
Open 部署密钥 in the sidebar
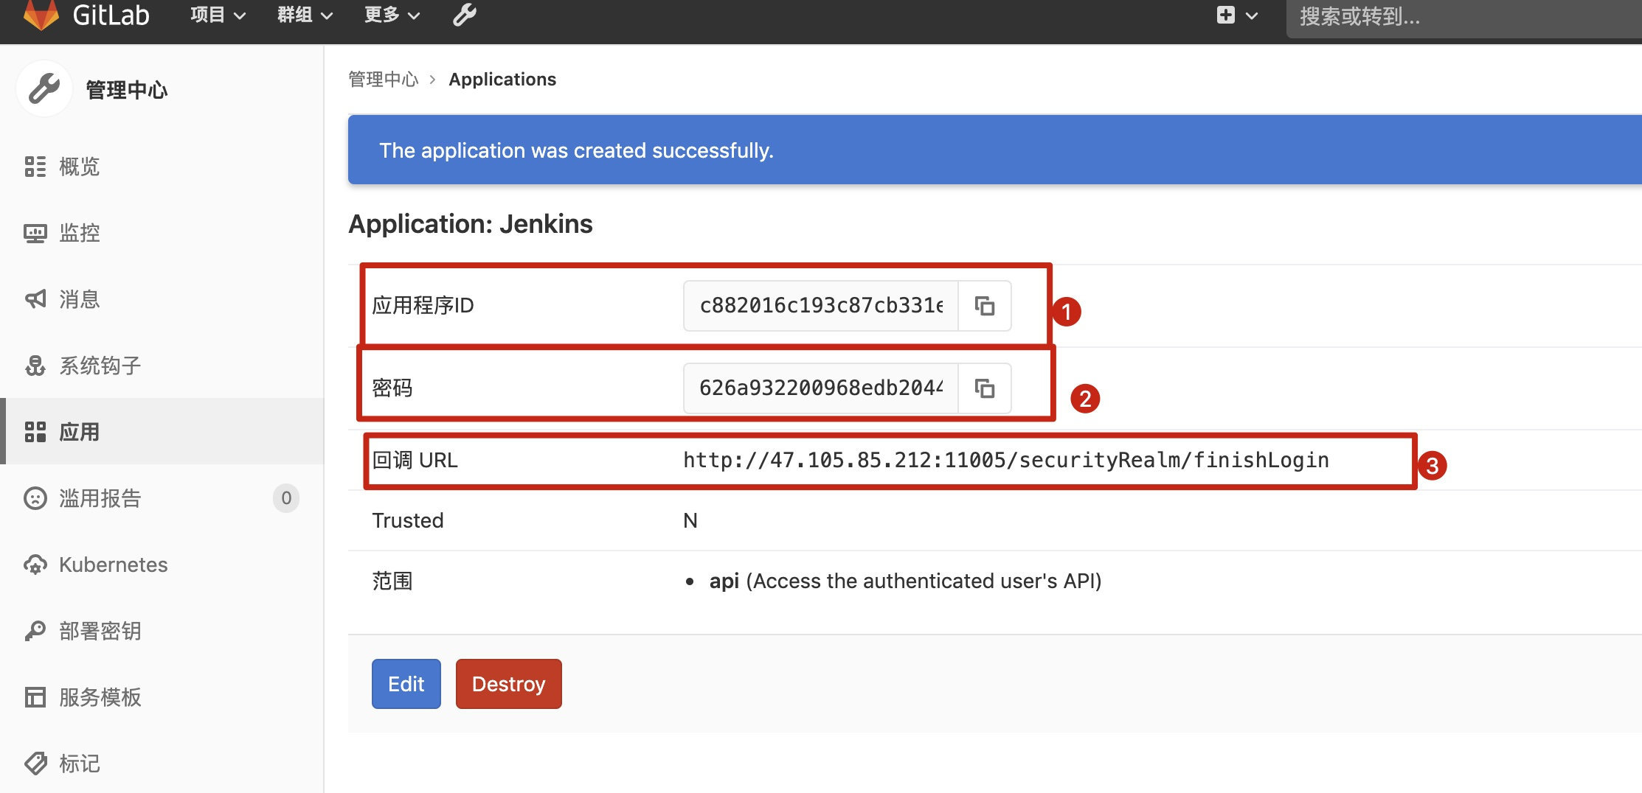tap(162, 631)
